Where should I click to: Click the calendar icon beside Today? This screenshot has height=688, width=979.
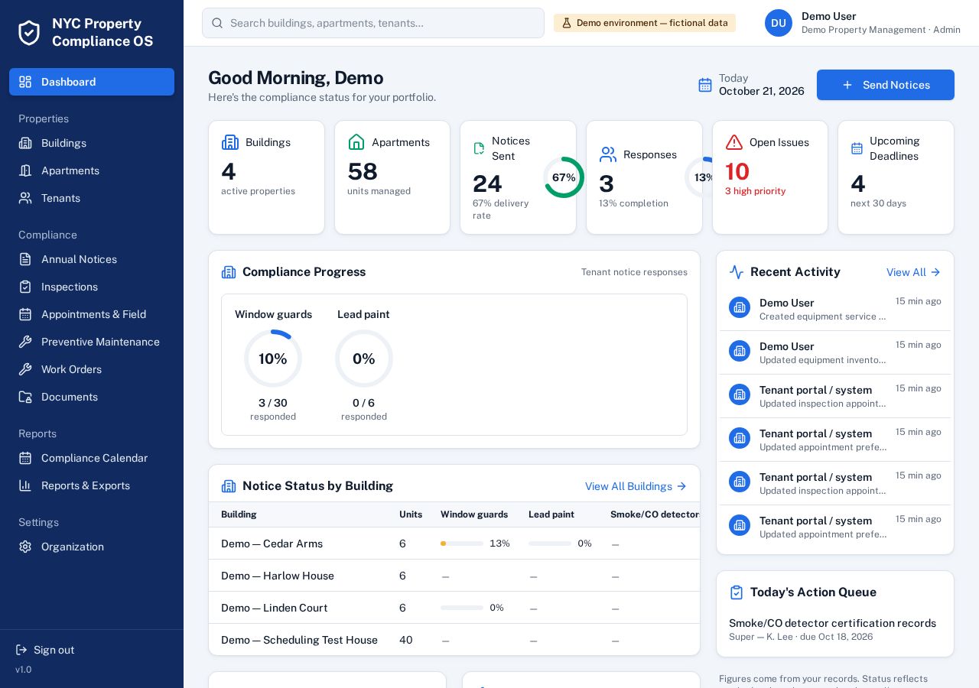click(705, 85)
